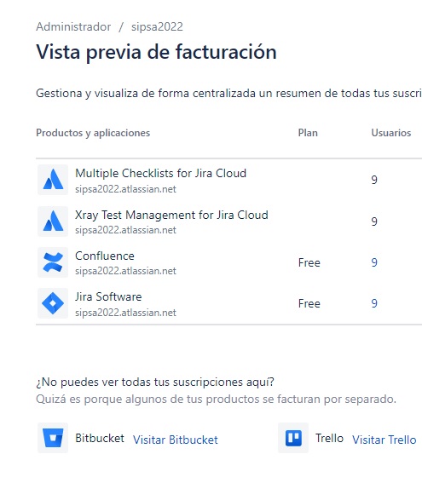Screen dimensions: 422x483
Task: Click sipsa2022.atlassian.net under Multiple Checklists
Action: (126, 189)
